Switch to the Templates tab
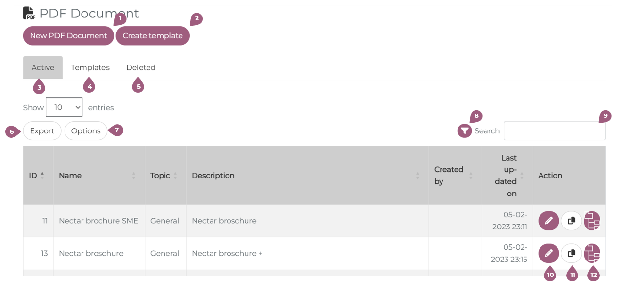This screenshot has width=622, height=292. pyautogui.click(x=90, y=67)
